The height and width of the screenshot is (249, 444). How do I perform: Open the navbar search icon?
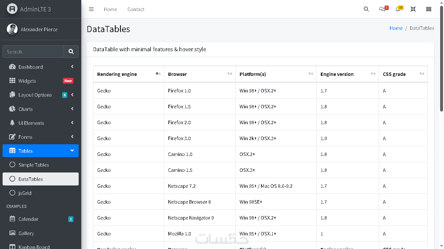[x=366, y=9]
